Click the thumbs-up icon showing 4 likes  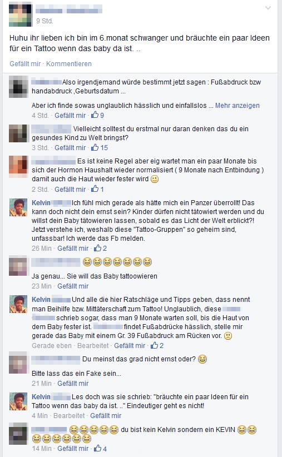97,449
